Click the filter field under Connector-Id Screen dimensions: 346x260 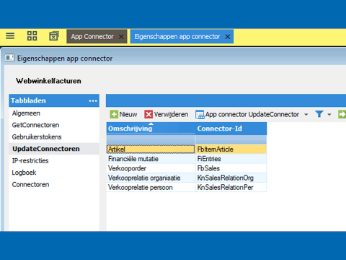pos(231,139)
